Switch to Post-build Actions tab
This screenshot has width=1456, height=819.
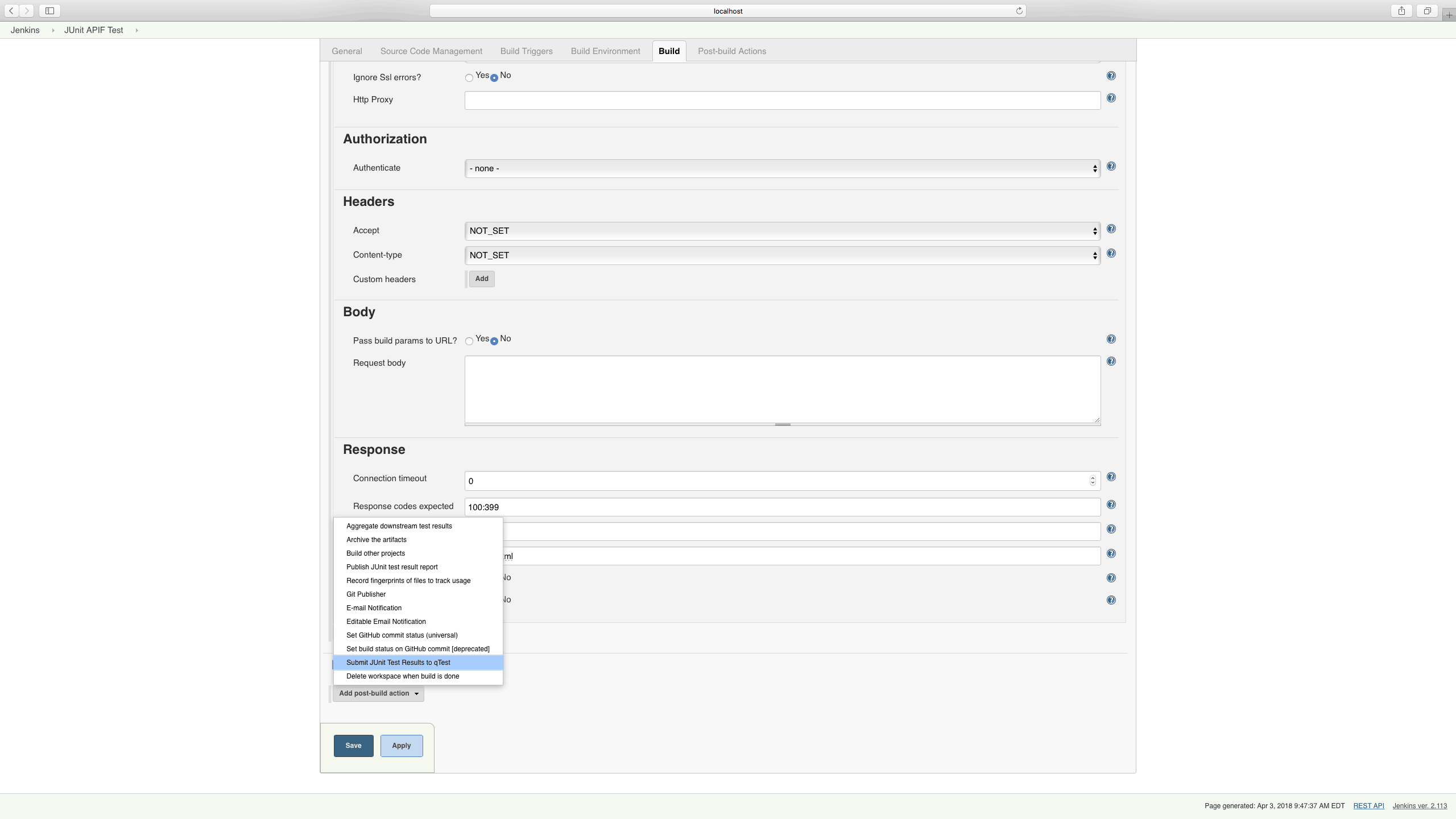(x=731, y=51)
